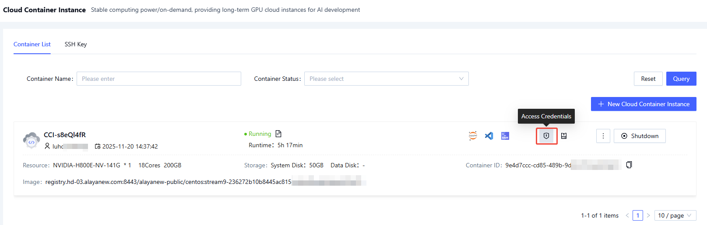
Task: Go to page 1 in pagination
Action: 638,215
